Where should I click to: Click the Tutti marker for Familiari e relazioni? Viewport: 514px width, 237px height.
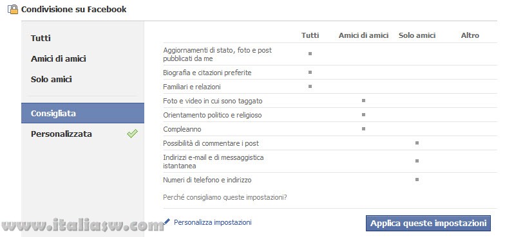coord(310,86)
